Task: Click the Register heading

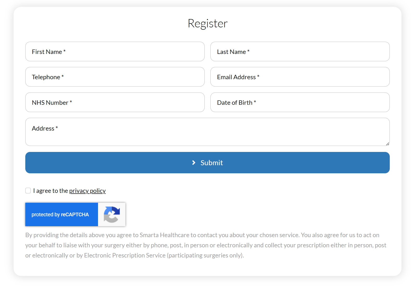Action: coord(208,23)
